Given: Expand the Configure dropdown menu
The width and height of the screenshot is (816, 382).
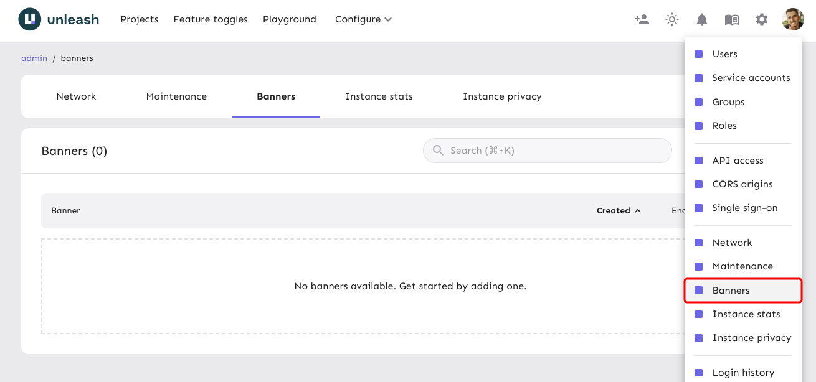Looking at the screenshot, I should coord(363,19).
